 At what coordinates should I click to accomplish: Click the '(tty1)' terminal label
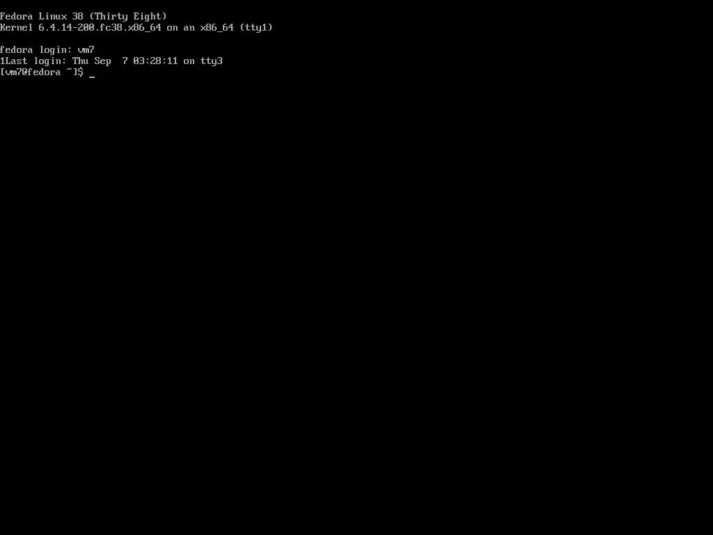(x=256, y=28)
